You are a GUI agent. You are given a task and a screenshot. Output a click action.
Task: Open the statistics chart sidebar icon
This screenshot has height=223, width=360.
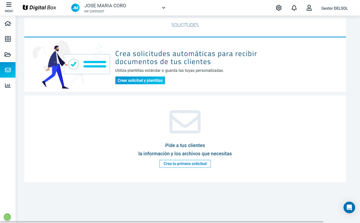coord(8,85)
